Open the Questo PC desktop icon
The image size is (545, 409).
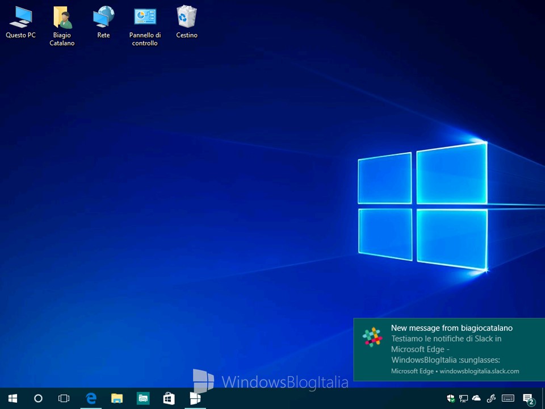pyautogui.click(x=20, y=22)
